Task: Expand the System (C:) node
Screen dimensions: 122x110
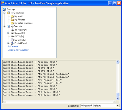Action: tap(8, 33)
